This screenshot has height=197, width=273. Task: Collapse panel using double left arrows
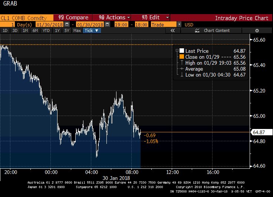point(172,30)
